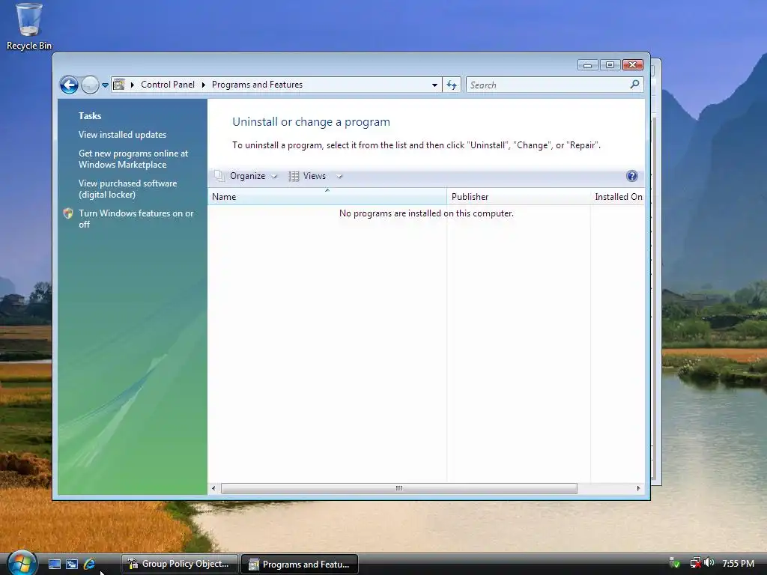767x575 pixels.
Task: Click the Control Panel icon in address bar
Action: pos(119,85)
